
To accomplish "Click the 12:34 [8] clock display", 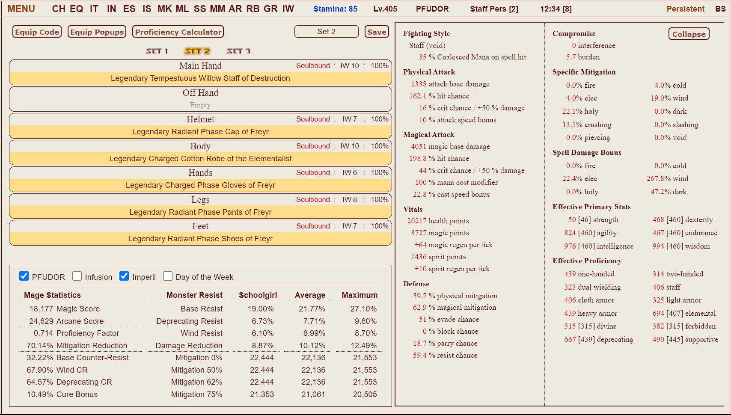I will pos(556,9).
